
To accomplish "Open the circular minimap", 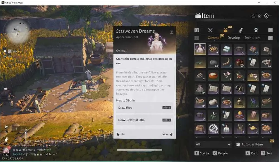I will (x=17, y=31).
